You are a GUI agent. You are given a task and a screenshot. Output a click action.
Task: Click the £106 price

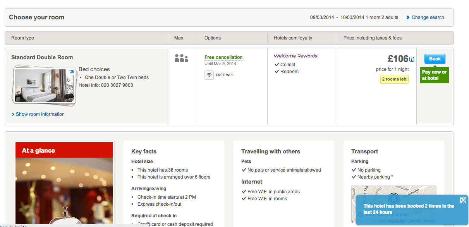point(398,58)
